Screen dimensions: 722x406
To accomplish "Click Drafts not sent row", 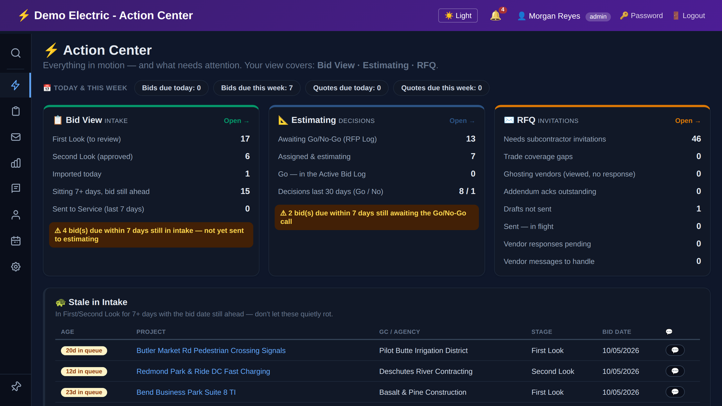I will click(602, 209).
